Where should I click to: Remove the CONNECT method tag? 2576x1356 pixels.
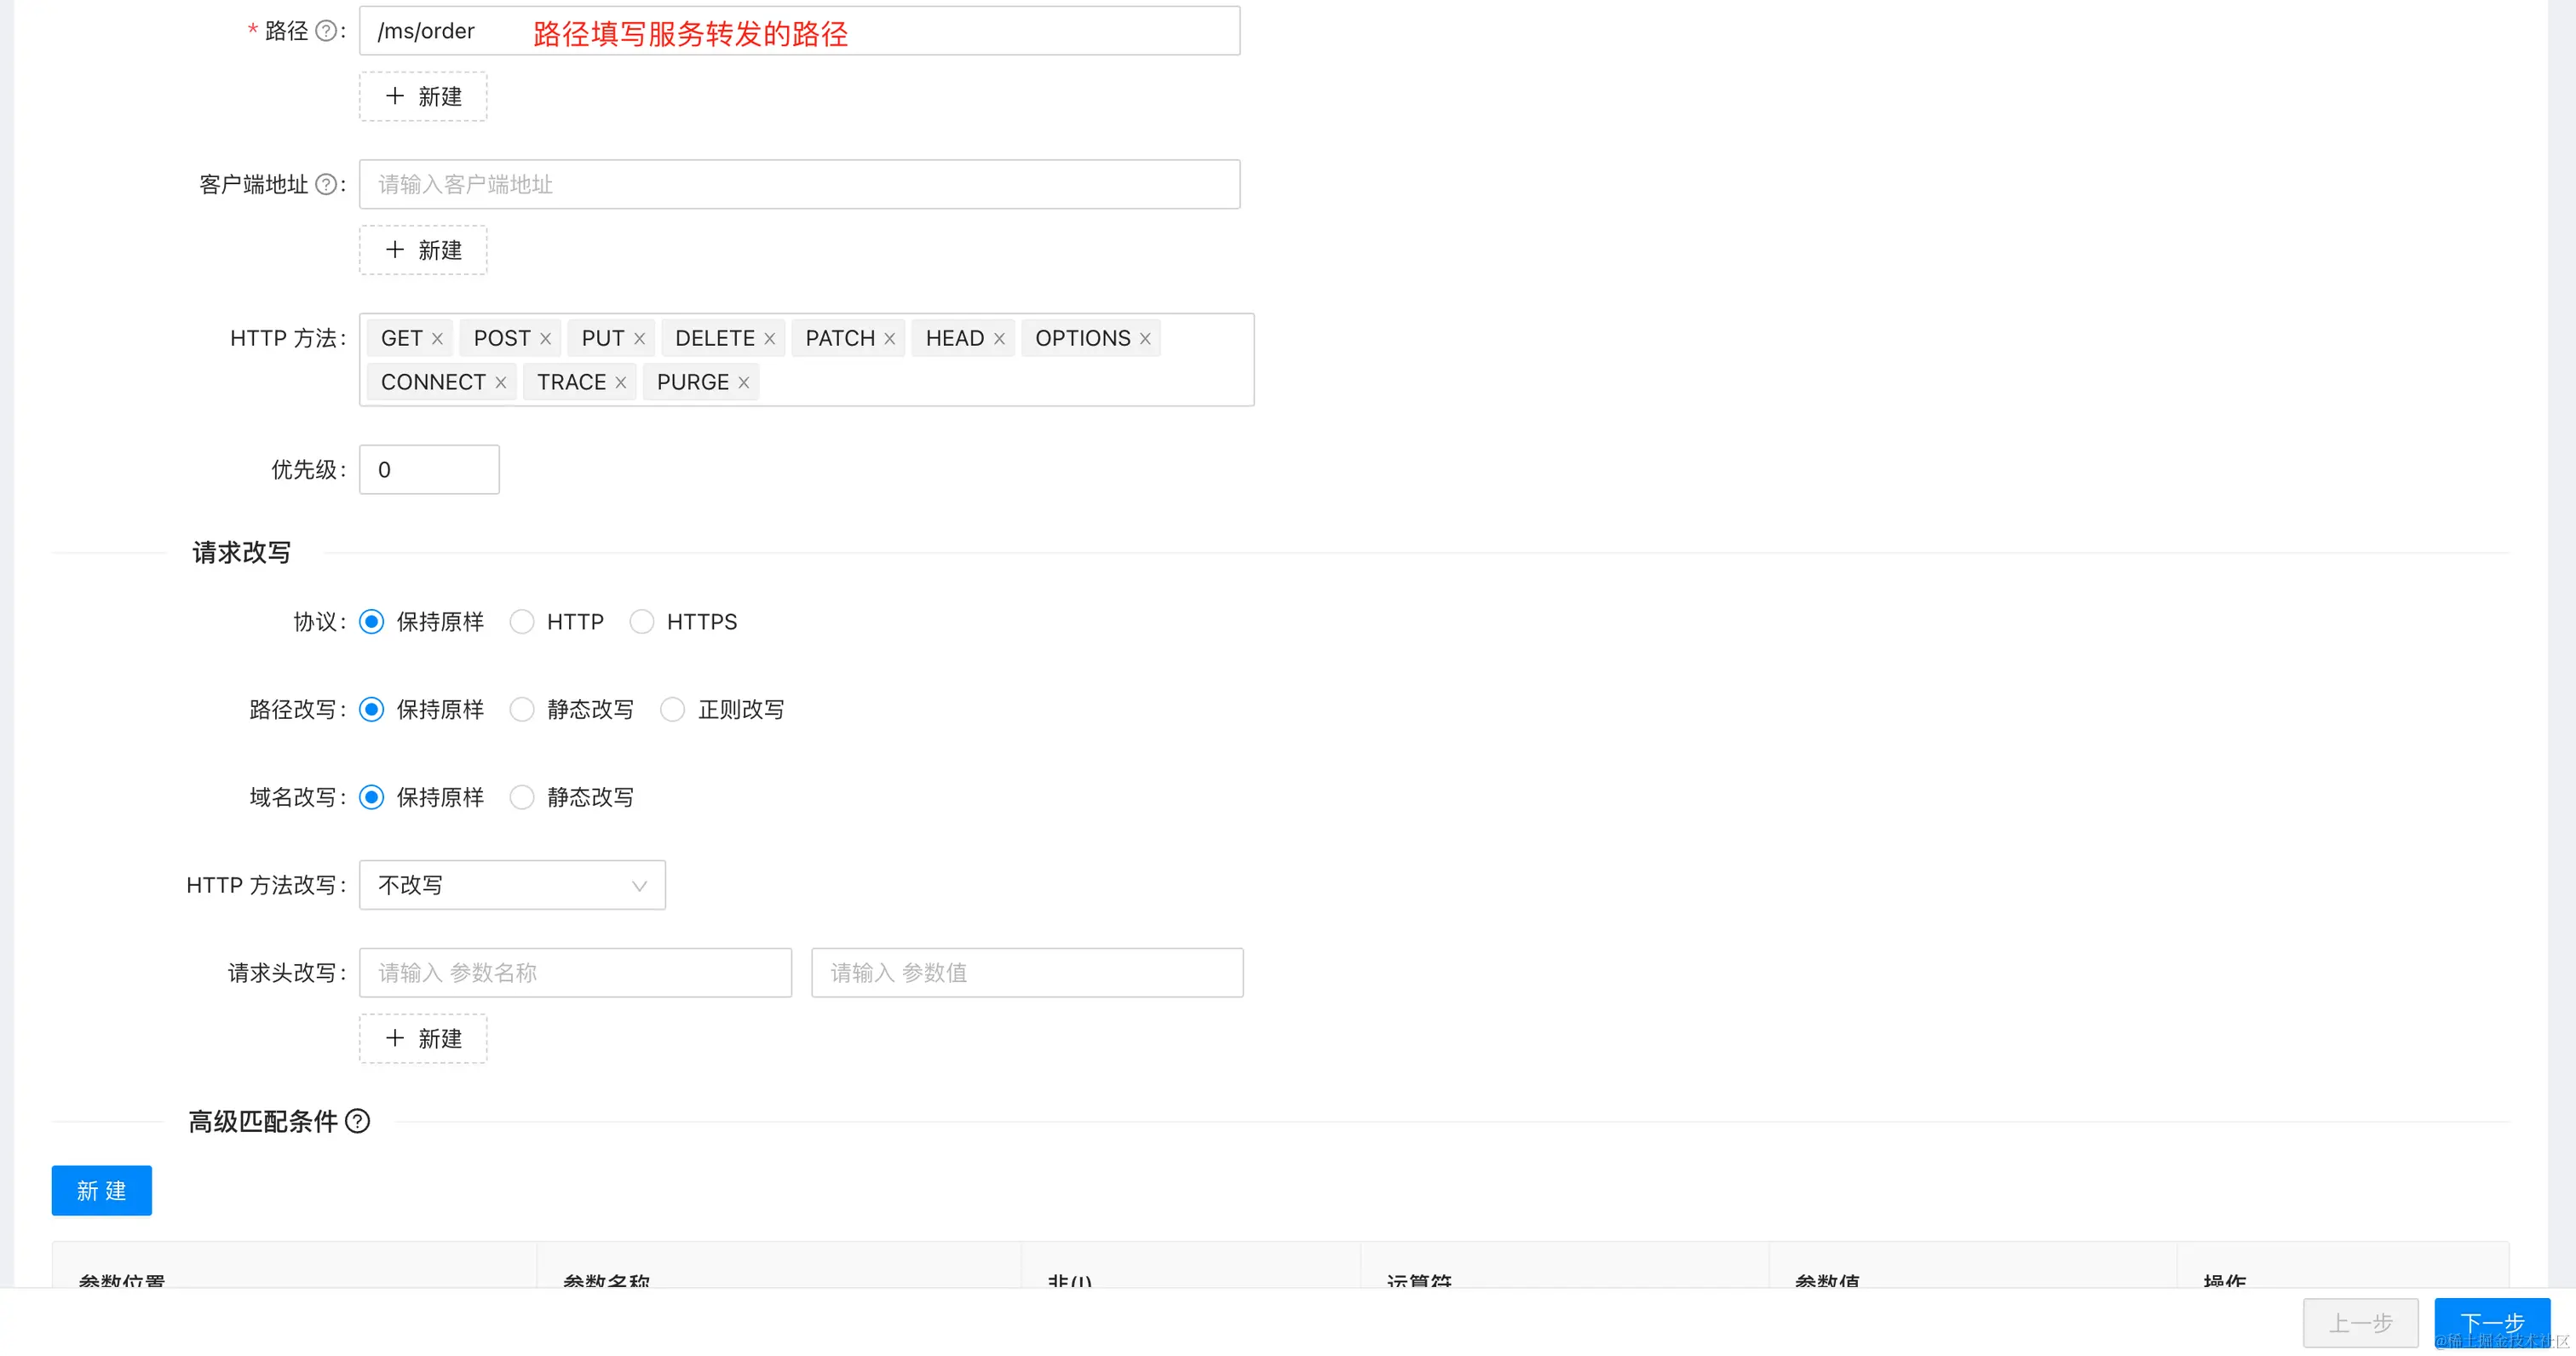tap(500, 383)
